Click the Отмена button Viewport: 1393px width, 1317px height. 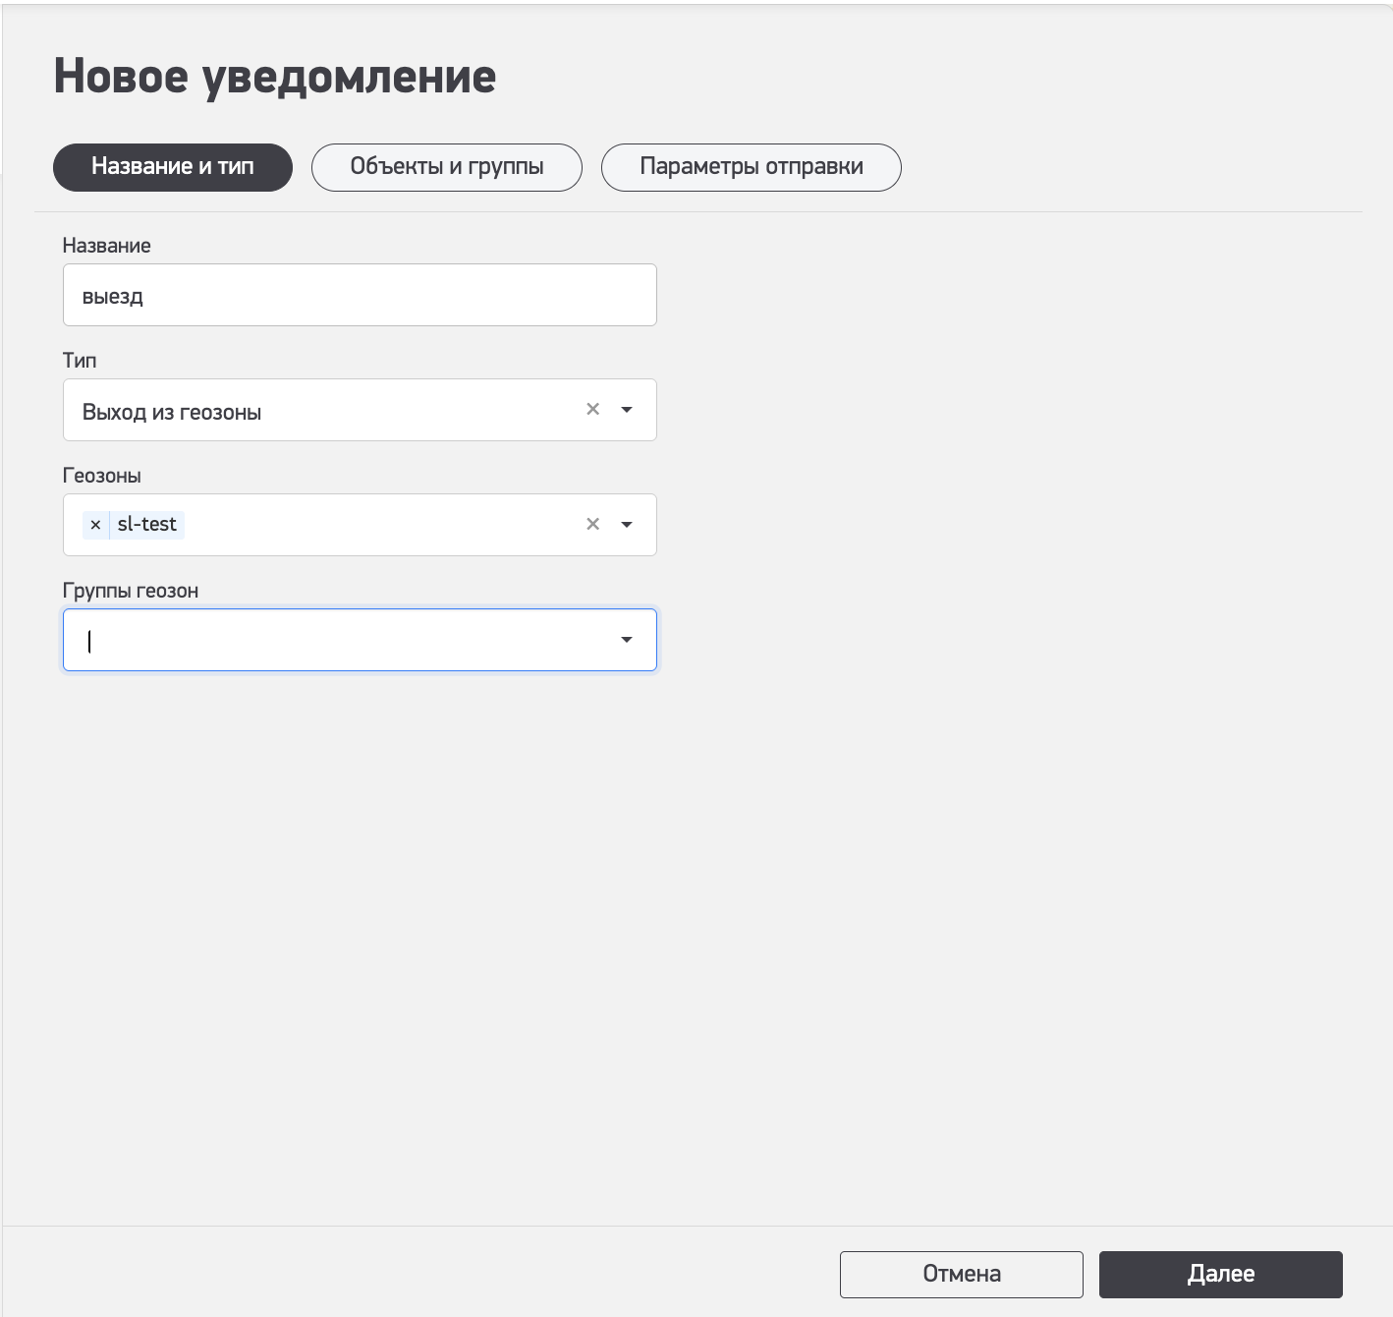(961, 1274)
